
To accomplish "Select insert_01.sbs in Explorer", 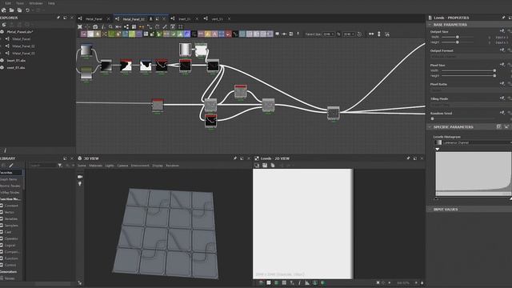I will 16,61.
